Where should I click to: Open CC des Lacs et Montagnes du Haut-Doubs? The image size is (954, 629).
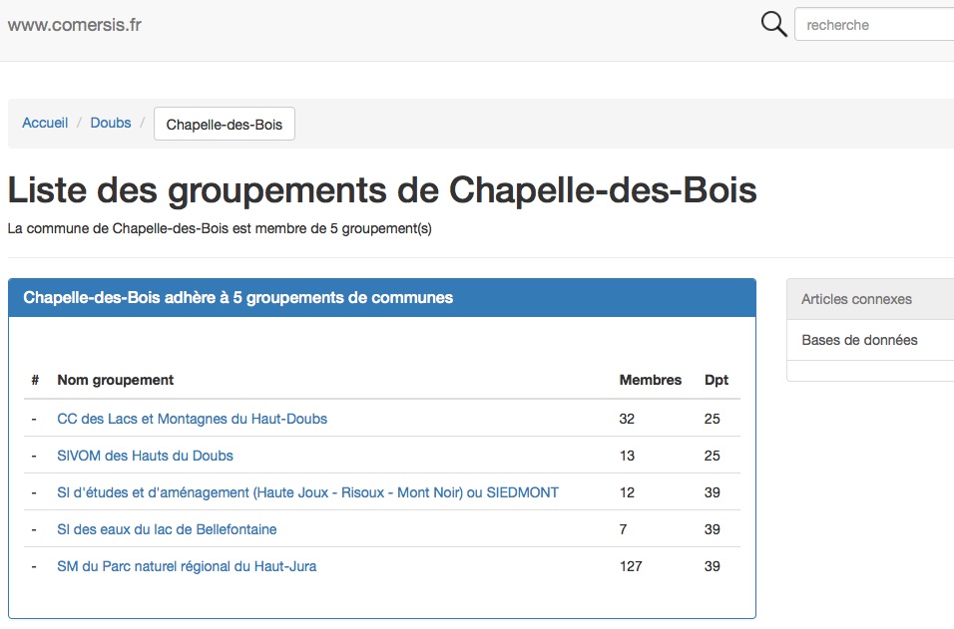pyautogui.click(x=193, y=419)
